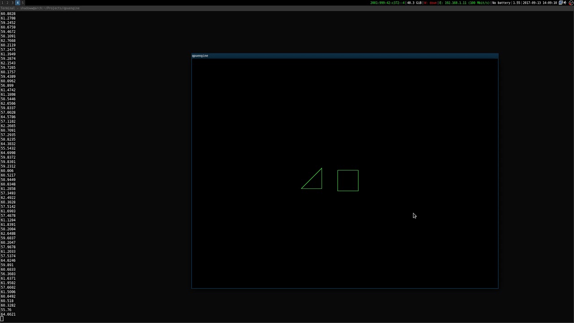Click the green square outline in gpuengine
This screenshot has height=323, width=574.
click(348, 180)
